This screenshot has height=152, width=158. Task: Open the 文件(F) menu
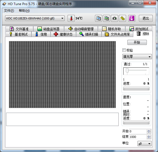(x=9, y=11)
